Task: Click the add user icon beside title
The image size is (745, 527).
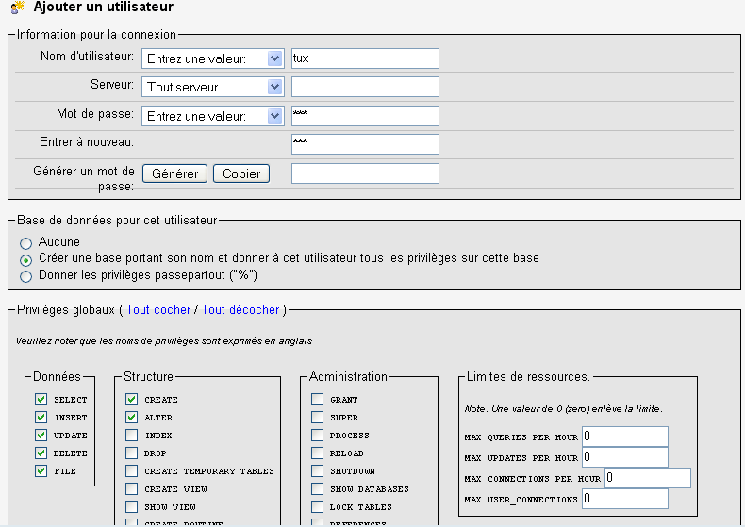Action: point(16,8)
